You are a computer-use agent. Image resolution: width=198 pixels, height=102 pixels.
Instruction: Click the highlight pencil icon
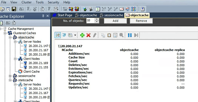(95, 35)
